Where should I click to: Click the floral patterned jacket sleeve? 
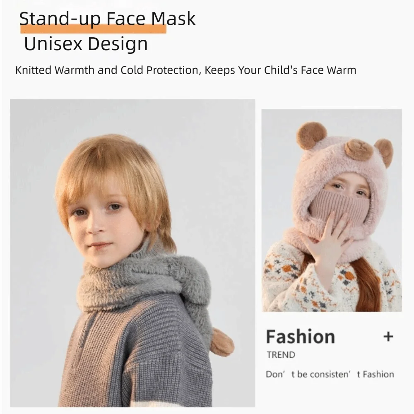pos(286,282)
